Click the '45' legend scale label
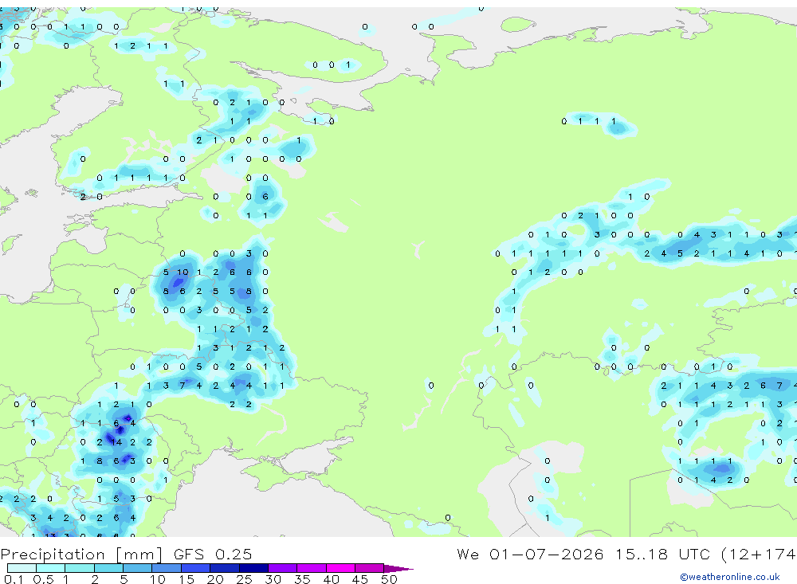The width and height of the screenshot is (797, 584). click(x=360, y=579)
